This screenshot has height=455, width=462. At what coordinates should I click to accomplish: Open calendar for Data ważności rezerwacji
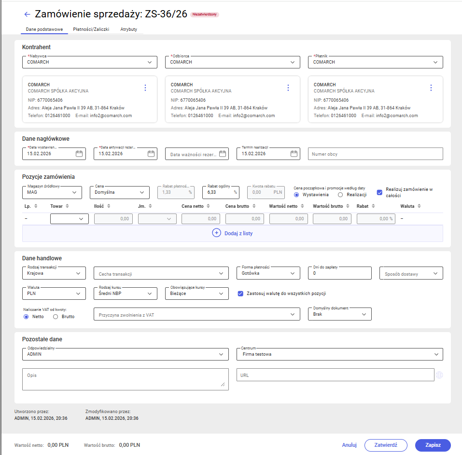coord(222,154)
